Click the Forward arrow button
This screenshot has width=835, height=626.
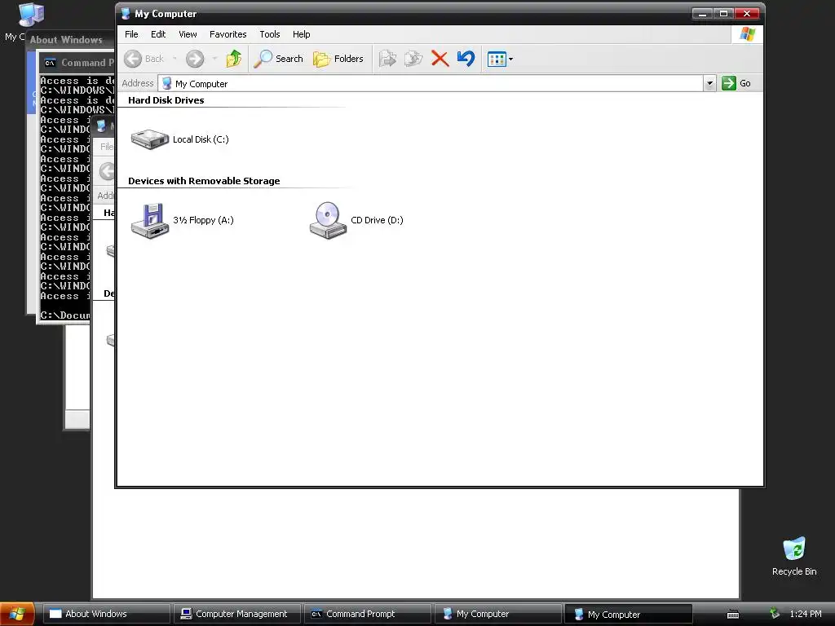point(195,59)
